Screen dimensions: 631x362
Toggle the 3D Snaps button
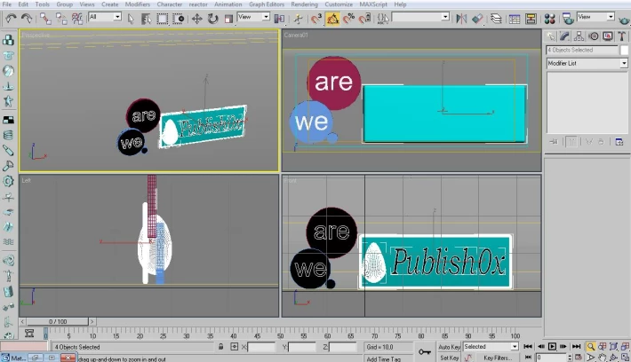click(316, 19)
